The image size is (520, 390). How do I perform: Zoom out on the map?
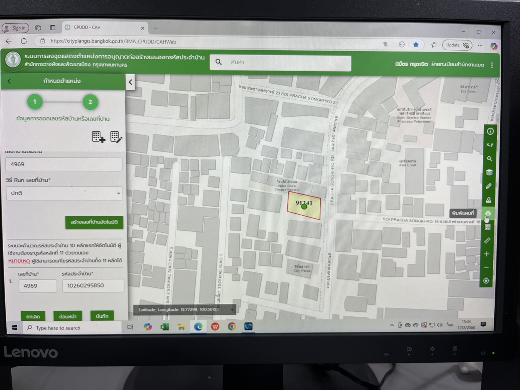click(487, 268)
